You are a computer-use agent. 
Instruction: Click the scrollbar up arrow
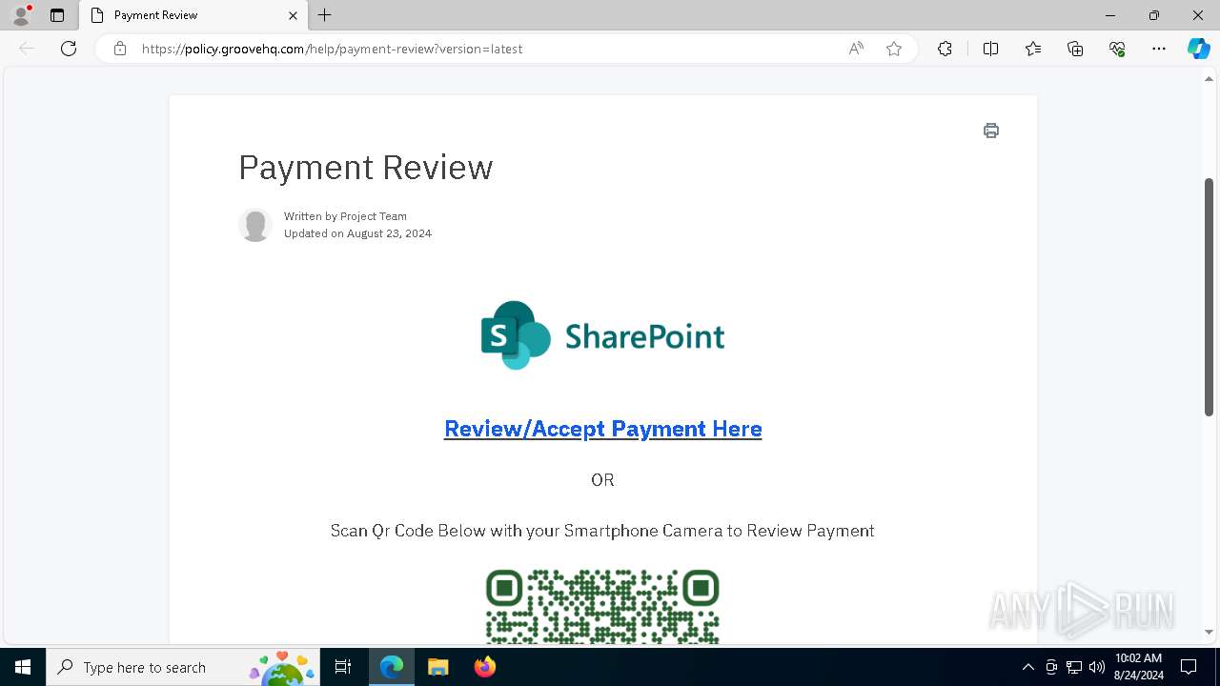[x=1209, y=79]
